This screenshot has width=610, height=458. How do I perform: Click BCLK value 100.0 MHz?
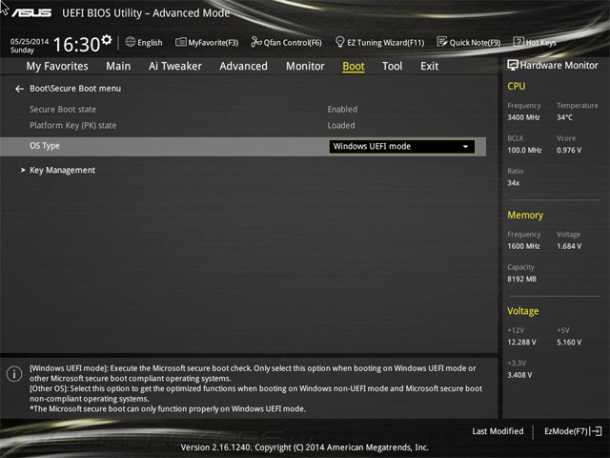click(x=524, y=150)
